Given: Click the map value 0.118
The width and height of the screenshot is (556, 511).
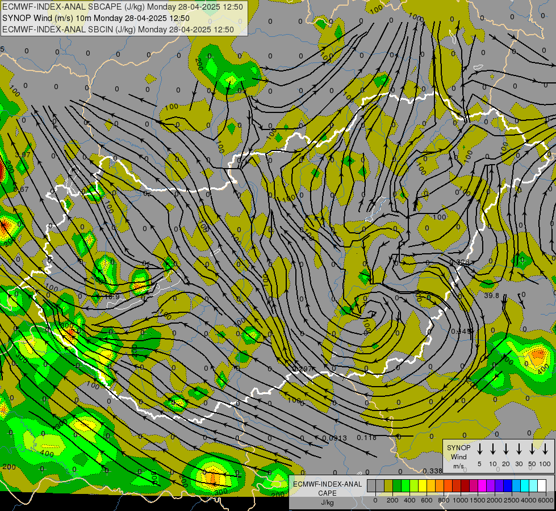Looking at the screenshot, I should tap(367, 438).
